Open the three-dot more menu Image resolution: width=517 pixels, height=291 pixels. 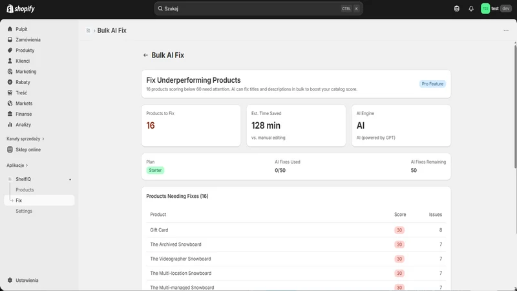(506, 30)
